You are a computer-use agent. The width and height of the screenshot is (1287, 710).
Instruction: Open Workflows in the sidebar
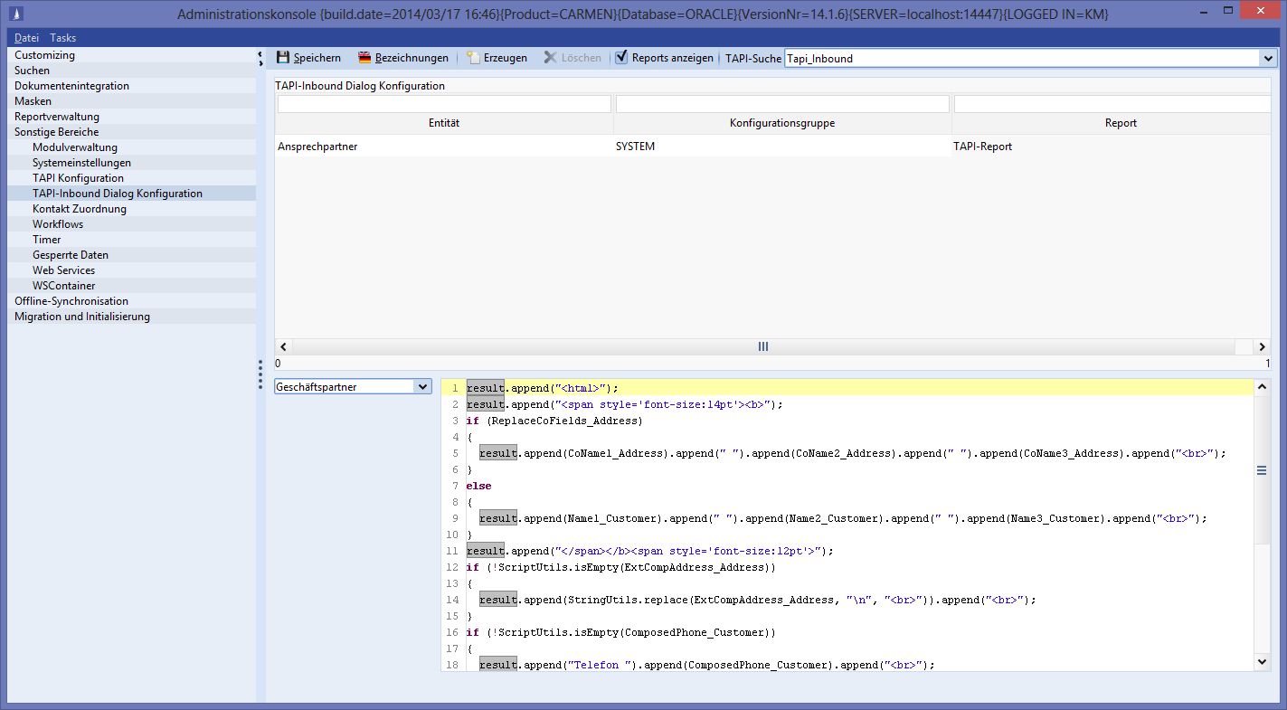point(58,224)
